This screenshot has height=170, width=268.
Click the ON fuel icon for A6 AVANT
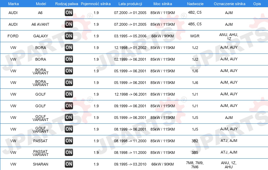coord(69,24)
